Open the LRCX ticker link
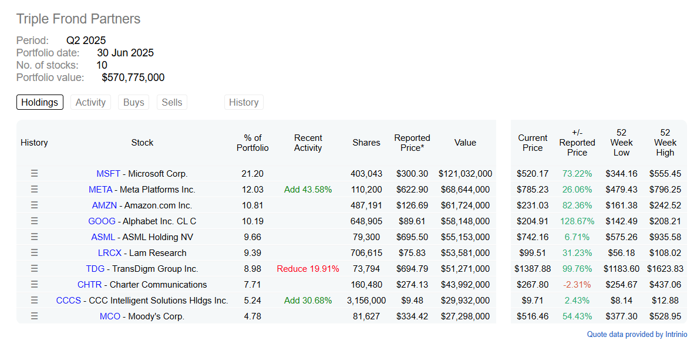Image resolution: width=697 pixels, height=344 pixels. [x=109, y=254]
